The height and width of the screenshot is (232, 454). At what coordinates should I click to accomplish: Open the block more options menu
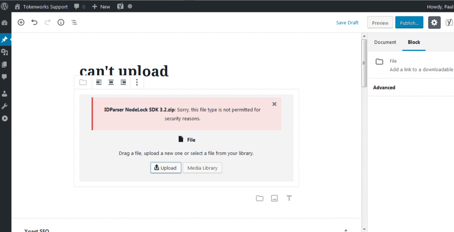point(137,82)
